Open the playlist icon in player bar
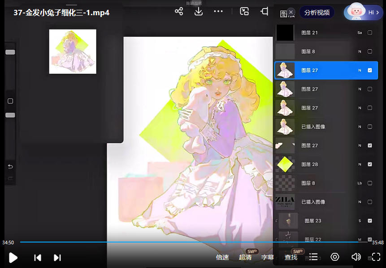The width and height of the screenshot is (386, 268). (313, 257)
